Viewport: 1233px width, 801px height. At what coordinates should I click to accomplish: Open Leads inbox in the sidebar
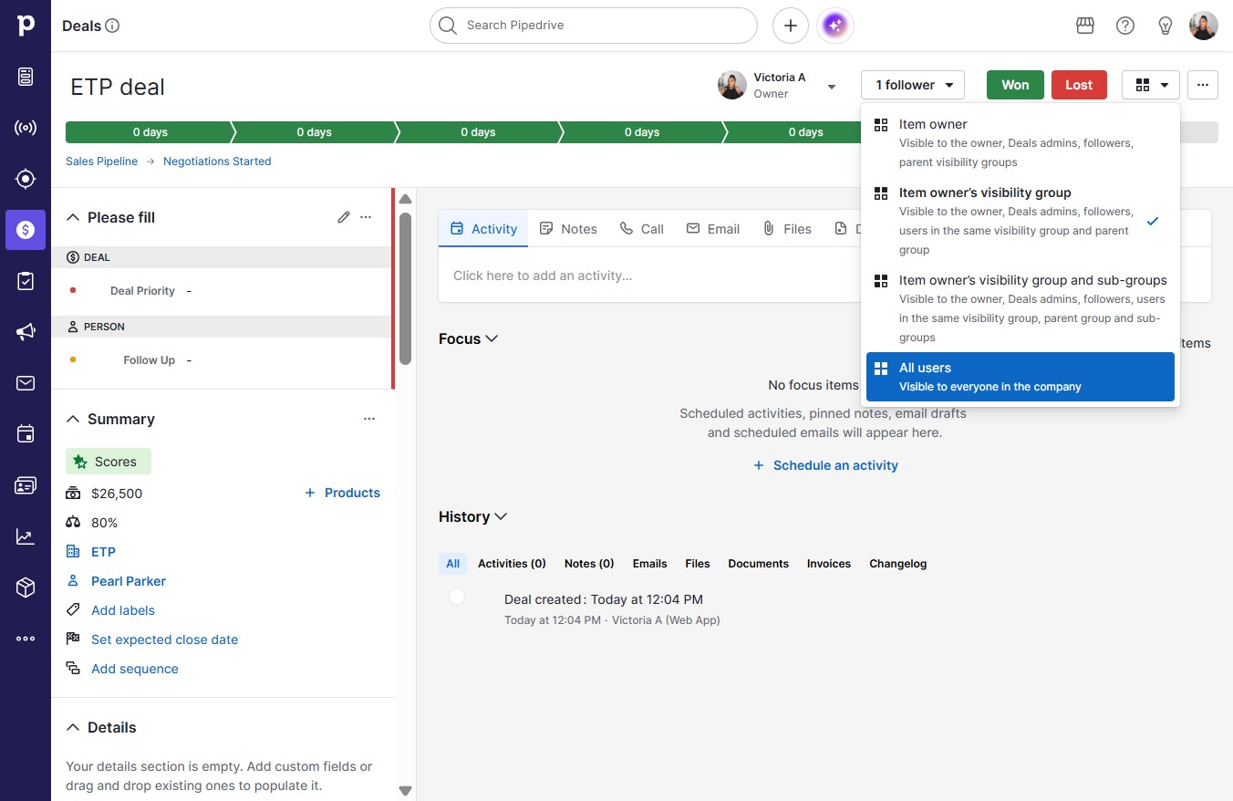coord(26,77)
